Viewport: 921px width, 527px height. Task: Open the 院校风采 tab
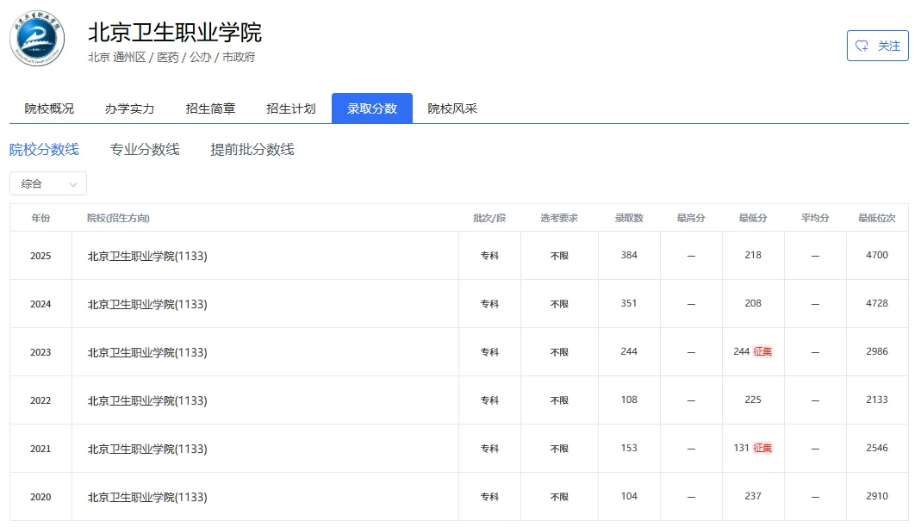[x=452, y=108]
